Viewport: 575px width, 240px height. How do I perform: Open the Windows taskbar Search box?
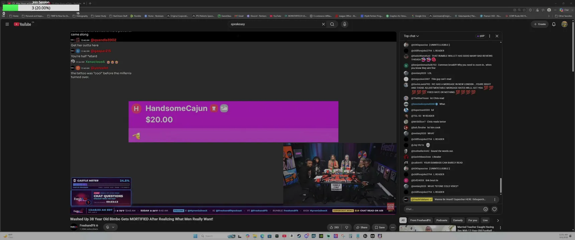(x=217, y=236)
